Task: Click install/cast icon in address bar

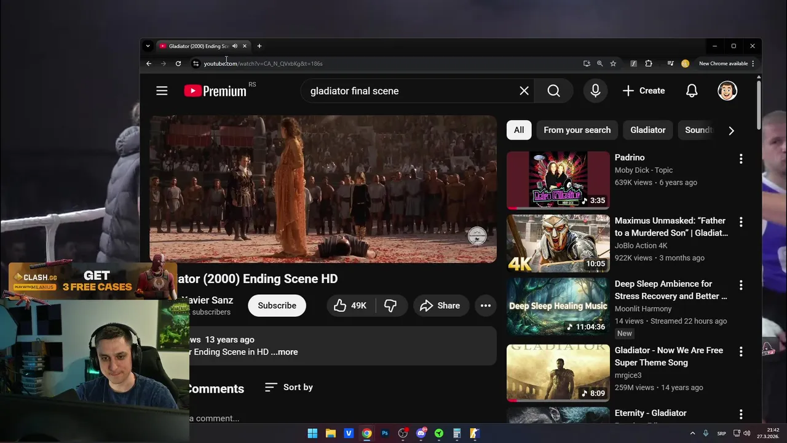Action: pos(587,63)
